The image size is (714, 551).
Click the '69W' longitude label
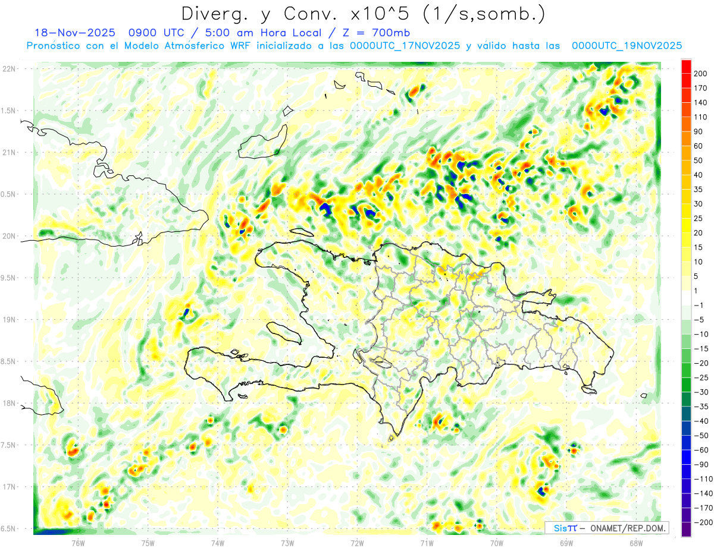point(566,542)
